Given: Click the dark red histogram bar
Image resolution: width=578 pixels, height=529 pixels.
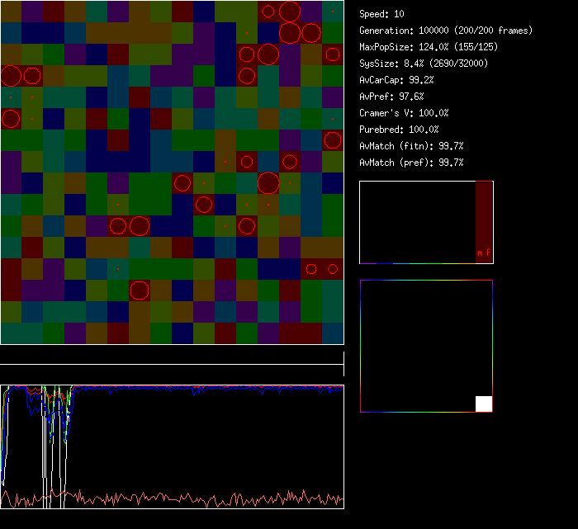Looking at the screenshot, I should point(484,215).
